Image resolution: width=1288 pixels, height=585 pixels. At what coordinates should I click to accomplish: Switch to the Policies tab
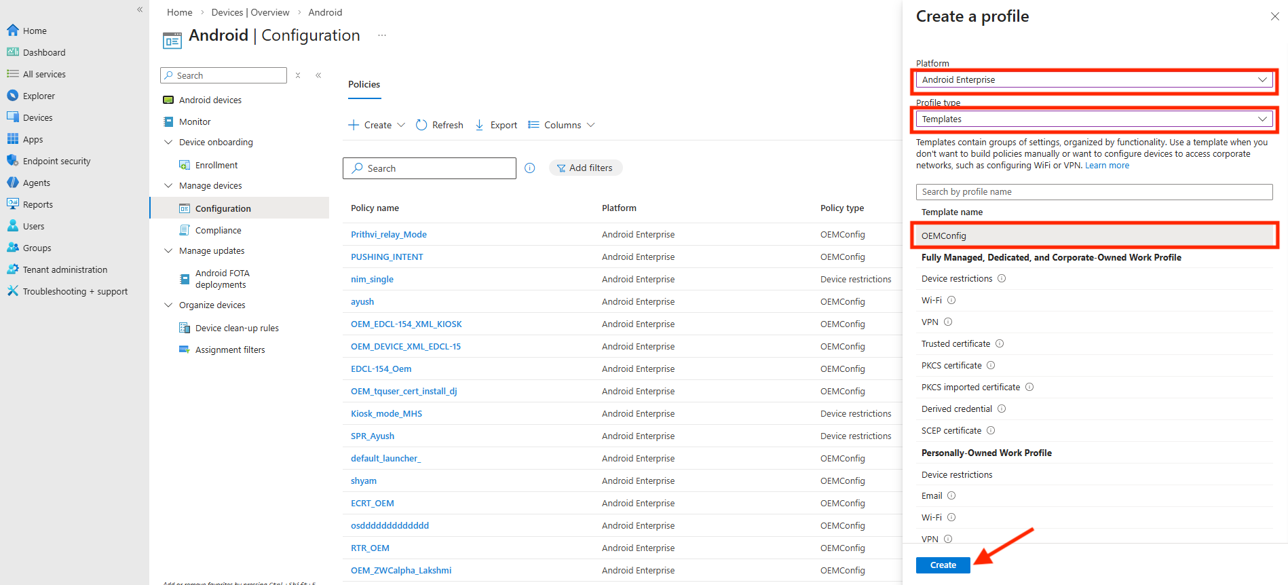tap(364, 85)
